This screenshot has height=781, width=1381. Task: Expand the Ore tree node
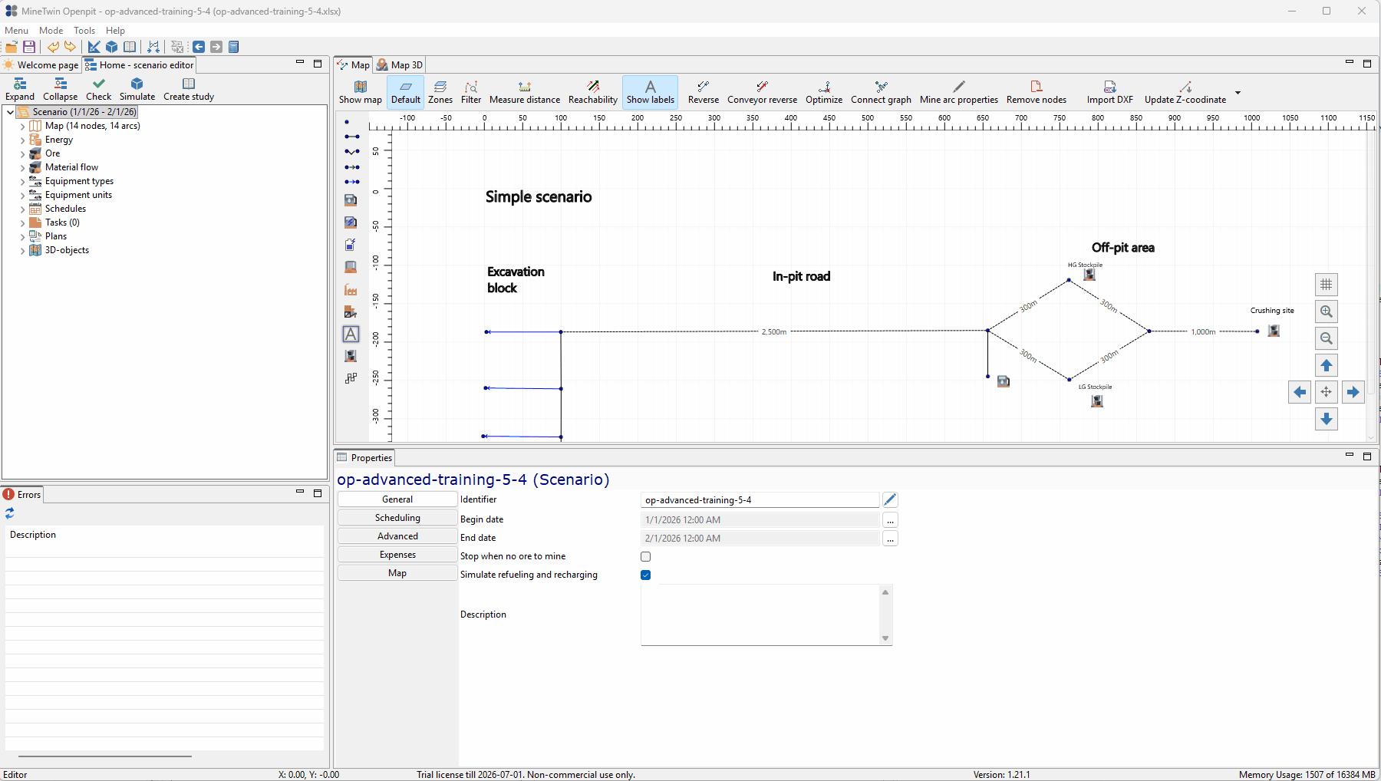pos(22,154)
